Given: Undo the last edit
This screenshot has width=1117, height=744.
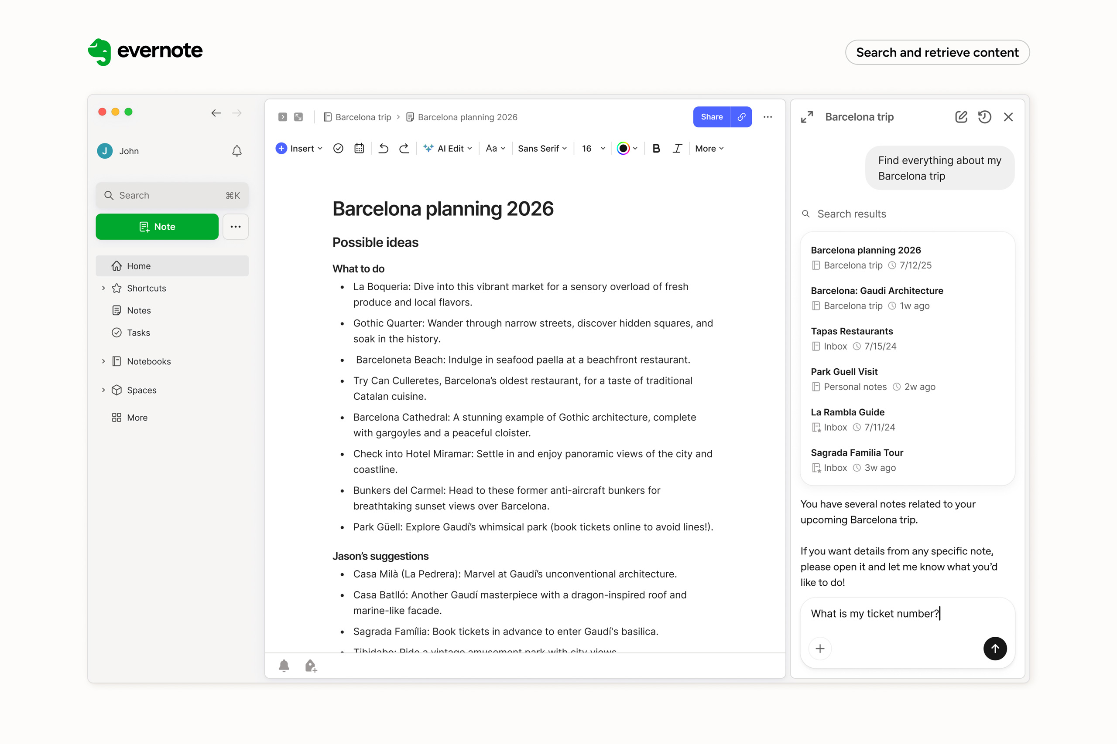Looking at the screenshot, I should (383, 148).
